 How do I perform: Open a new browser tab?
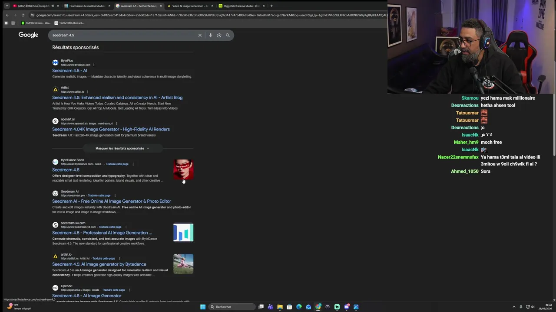[271, 6]
